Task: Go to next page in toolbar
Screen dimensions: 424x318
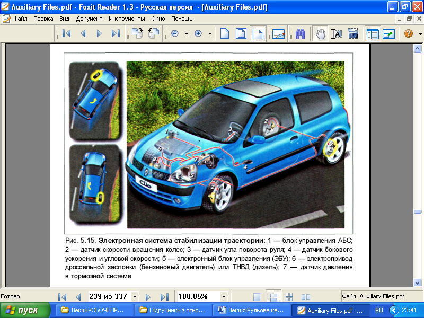Action: click(99, 33)
